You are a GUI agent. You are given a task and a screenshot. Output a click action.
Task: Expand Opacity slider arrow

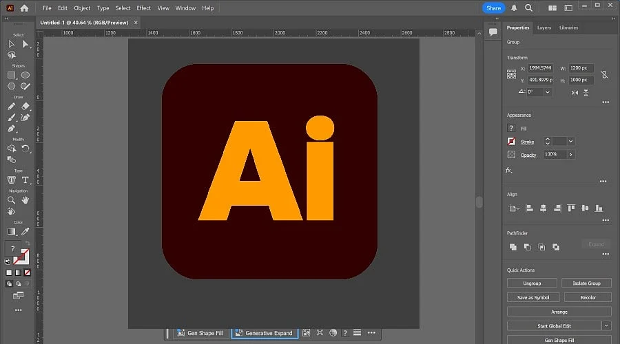click(570, 155)
